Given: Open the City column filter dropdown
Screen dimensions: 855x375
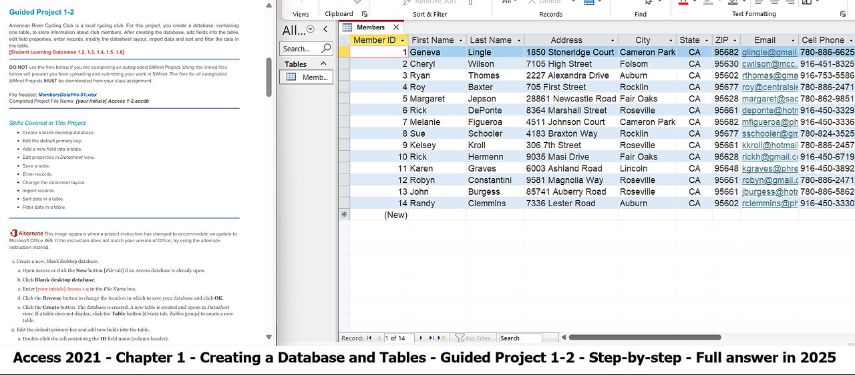Looking at the screenshot, I should click(671, 40).
